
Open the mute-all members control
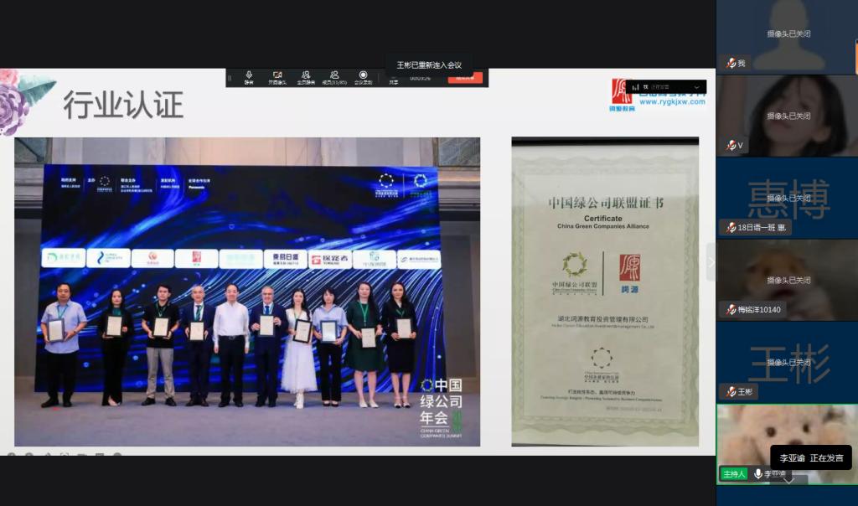305,77
